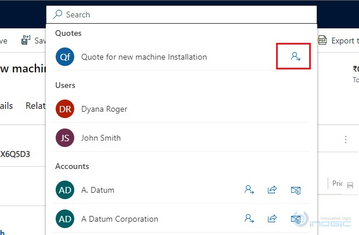Click the assign icon for the quote result
This screenshot has width=359, height=235.
[295, 57]
